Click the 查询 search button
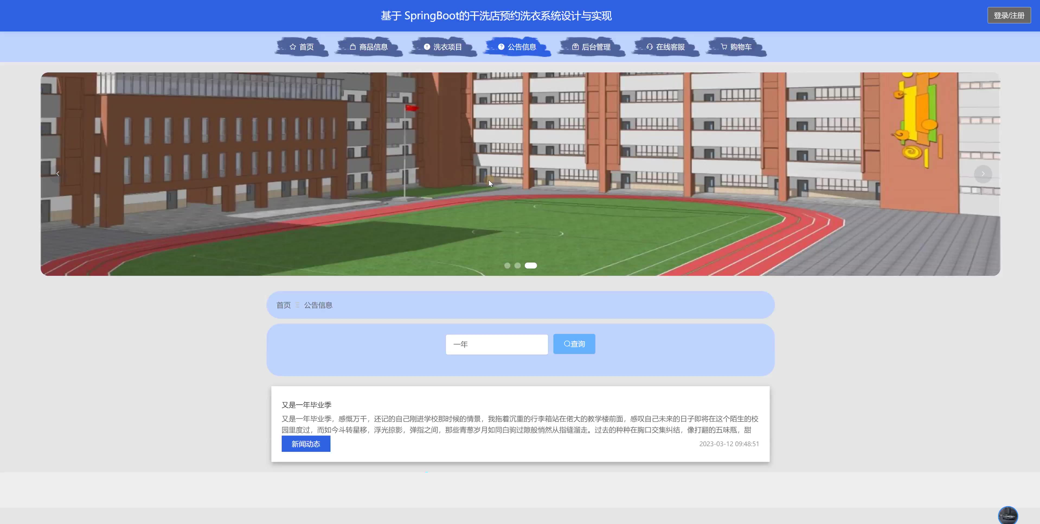This screenshot has width=1040, height=524. [x=574, y=344]
